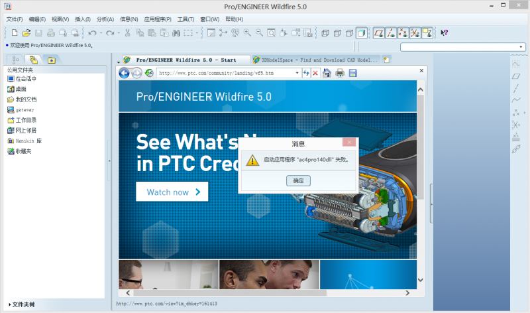
Task: Open the 编辑(E) menu
Action: (37, 19)
